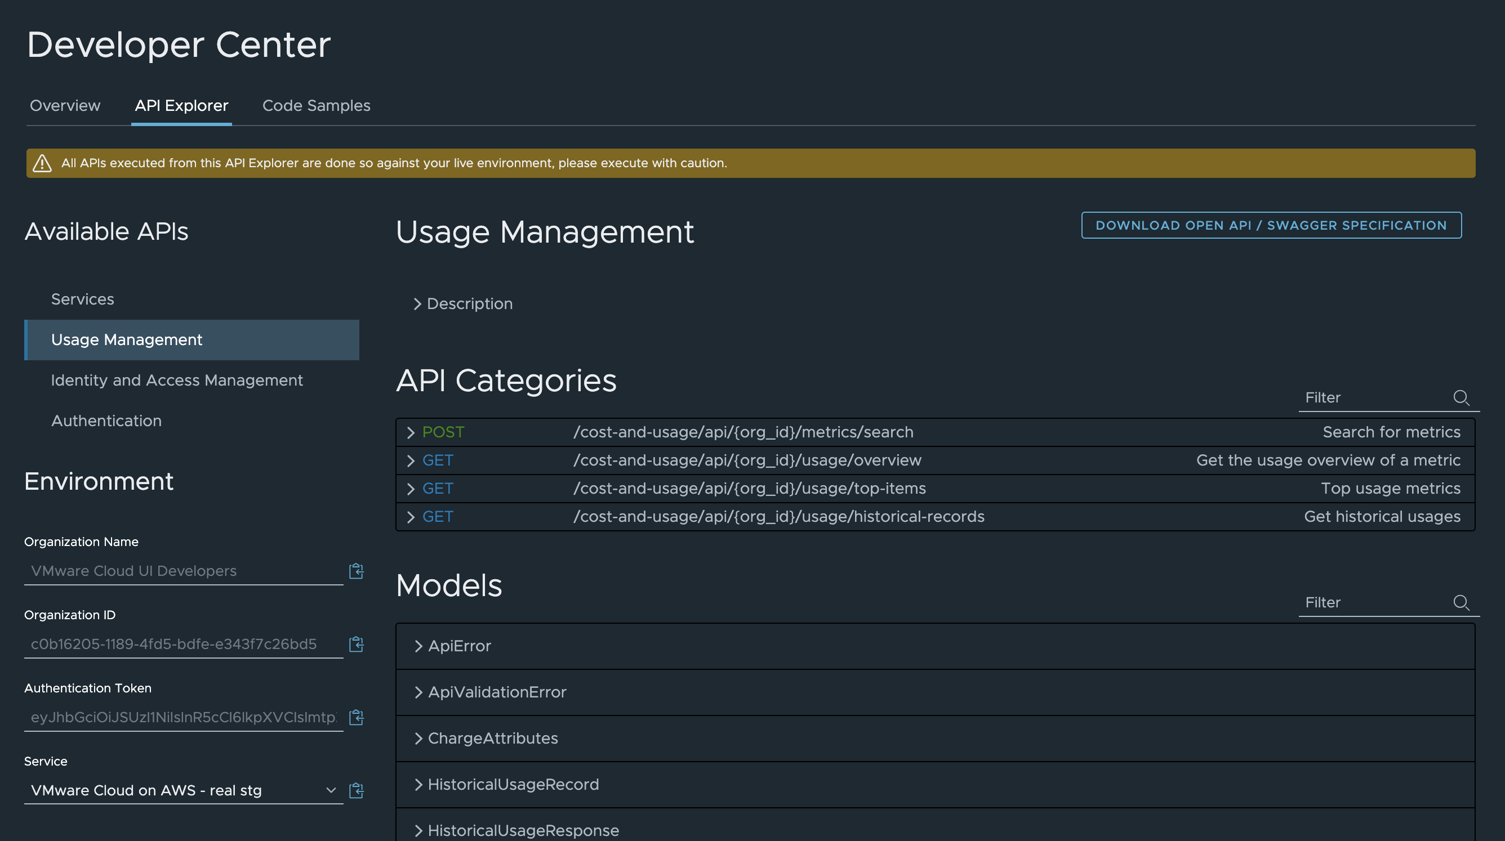Click the API Explorer tab

click(181, 104)
